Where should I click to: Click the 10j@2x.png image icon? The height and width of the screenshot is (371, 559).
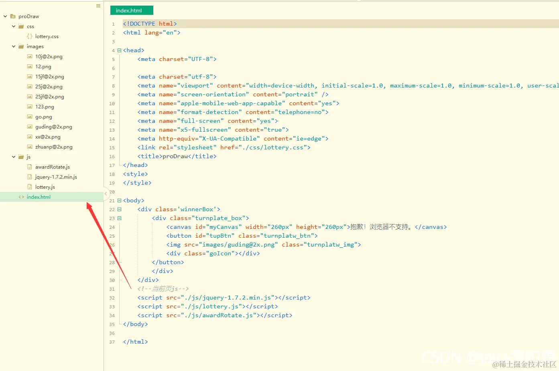point(30,57)
